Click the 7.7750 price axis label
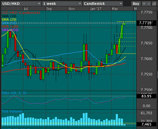Screen dimensions: 158x129 click(146, 12)
